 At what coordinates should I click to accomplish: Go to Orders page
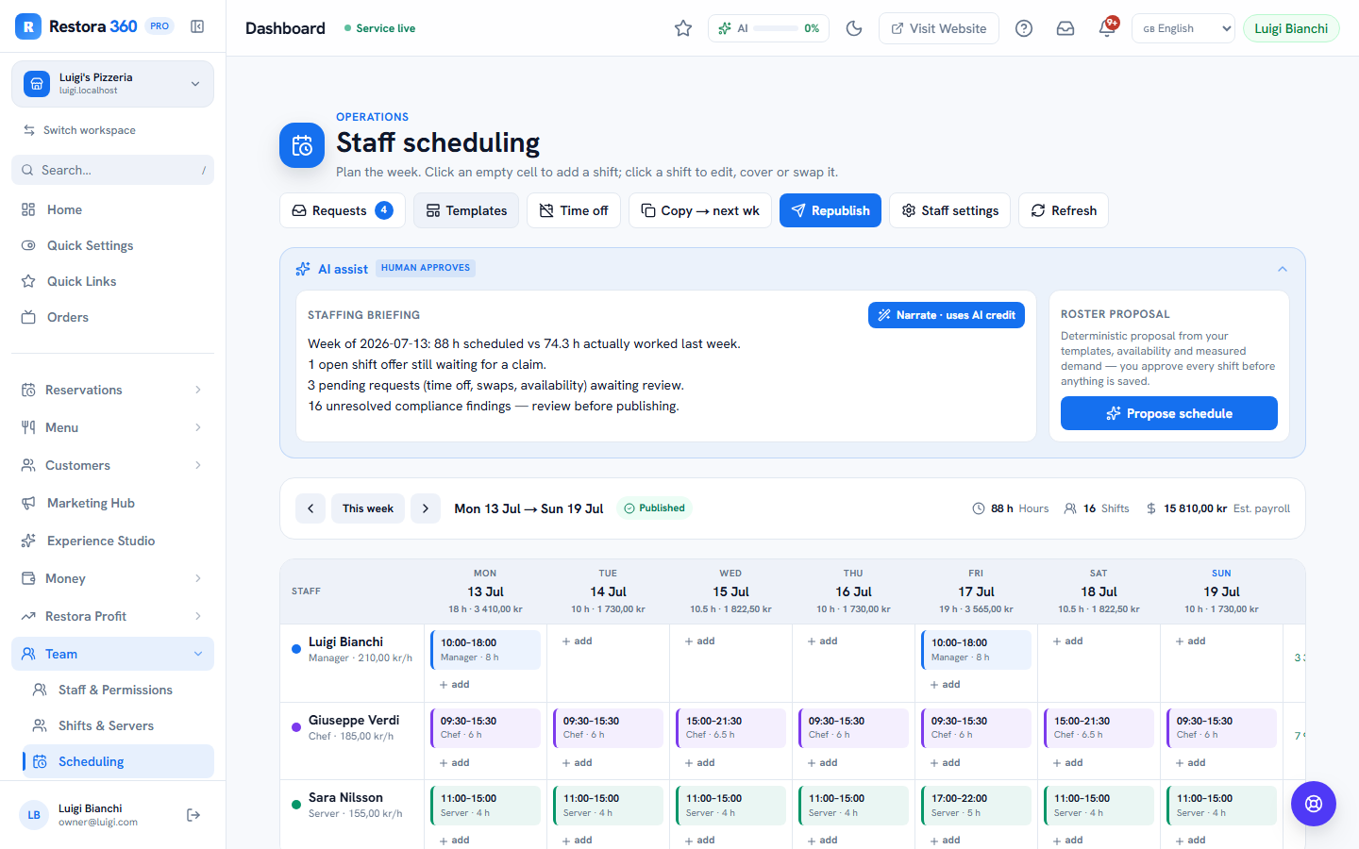pos(112,317)
